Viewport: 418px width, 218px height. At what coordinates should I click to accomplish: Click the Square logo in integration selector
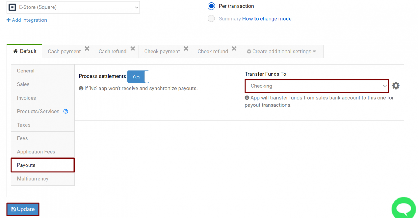point(12,7)
